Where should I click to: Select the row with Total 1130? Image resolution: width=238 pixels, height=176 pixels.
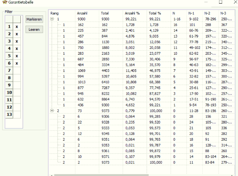(x=142, y=42)
